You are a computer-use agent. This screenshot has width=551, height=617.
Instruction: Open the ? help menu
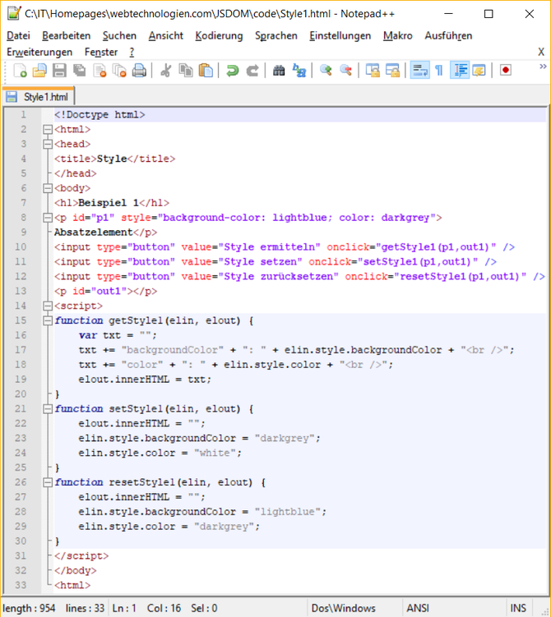132,52
